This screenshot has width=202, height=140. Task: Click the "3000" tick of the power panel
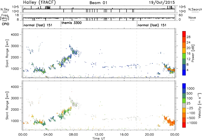click(x=15, y=46)
